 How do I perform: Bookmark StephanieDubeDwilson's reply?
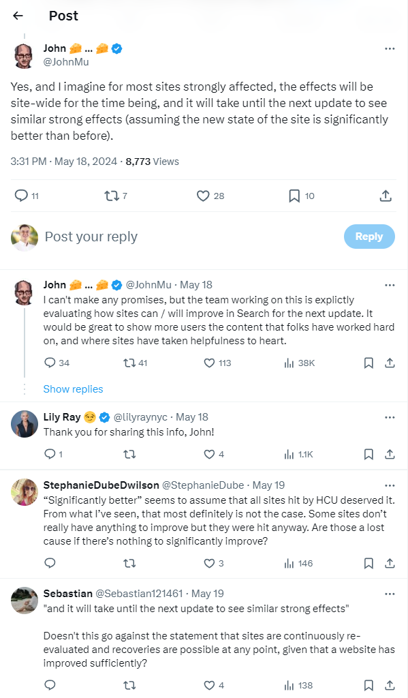[368, 564]
